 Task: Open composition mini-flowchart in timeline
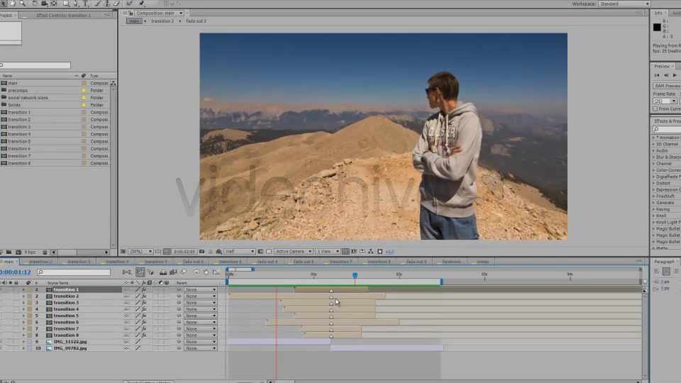click(x=127, y=272)
